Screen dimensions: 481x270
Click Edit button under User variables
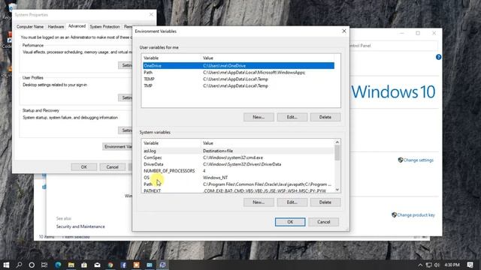pyautogui.click(x=292, y=117)
